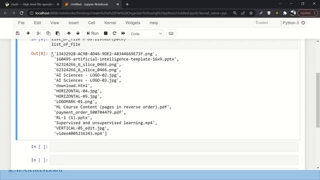Reload the current page
The image size is (320, 180).
coord(21,13)
